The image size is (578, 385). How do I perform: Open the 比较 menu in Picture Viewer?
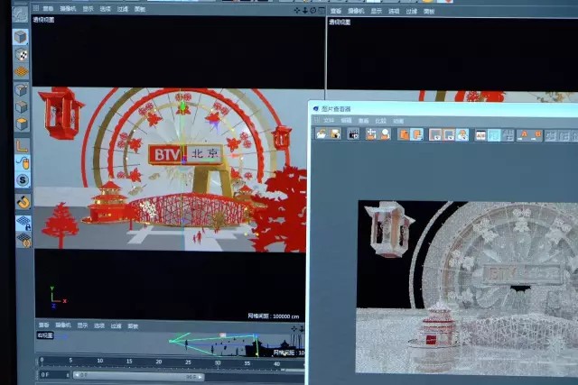(x=380, y=121)
